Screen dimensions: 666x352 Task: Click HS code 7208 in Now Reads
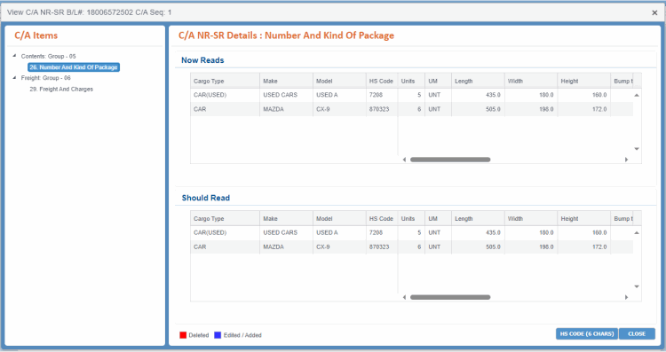(x=382, y=95)
